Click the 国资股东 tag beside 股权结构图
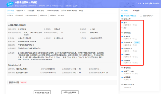The image size is (161, 94). click(x=24, y=82)
